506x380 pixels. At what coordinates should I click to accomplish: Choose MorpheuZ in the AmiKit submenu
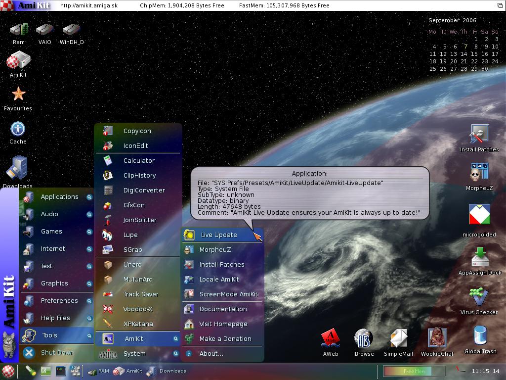point(222,250)
